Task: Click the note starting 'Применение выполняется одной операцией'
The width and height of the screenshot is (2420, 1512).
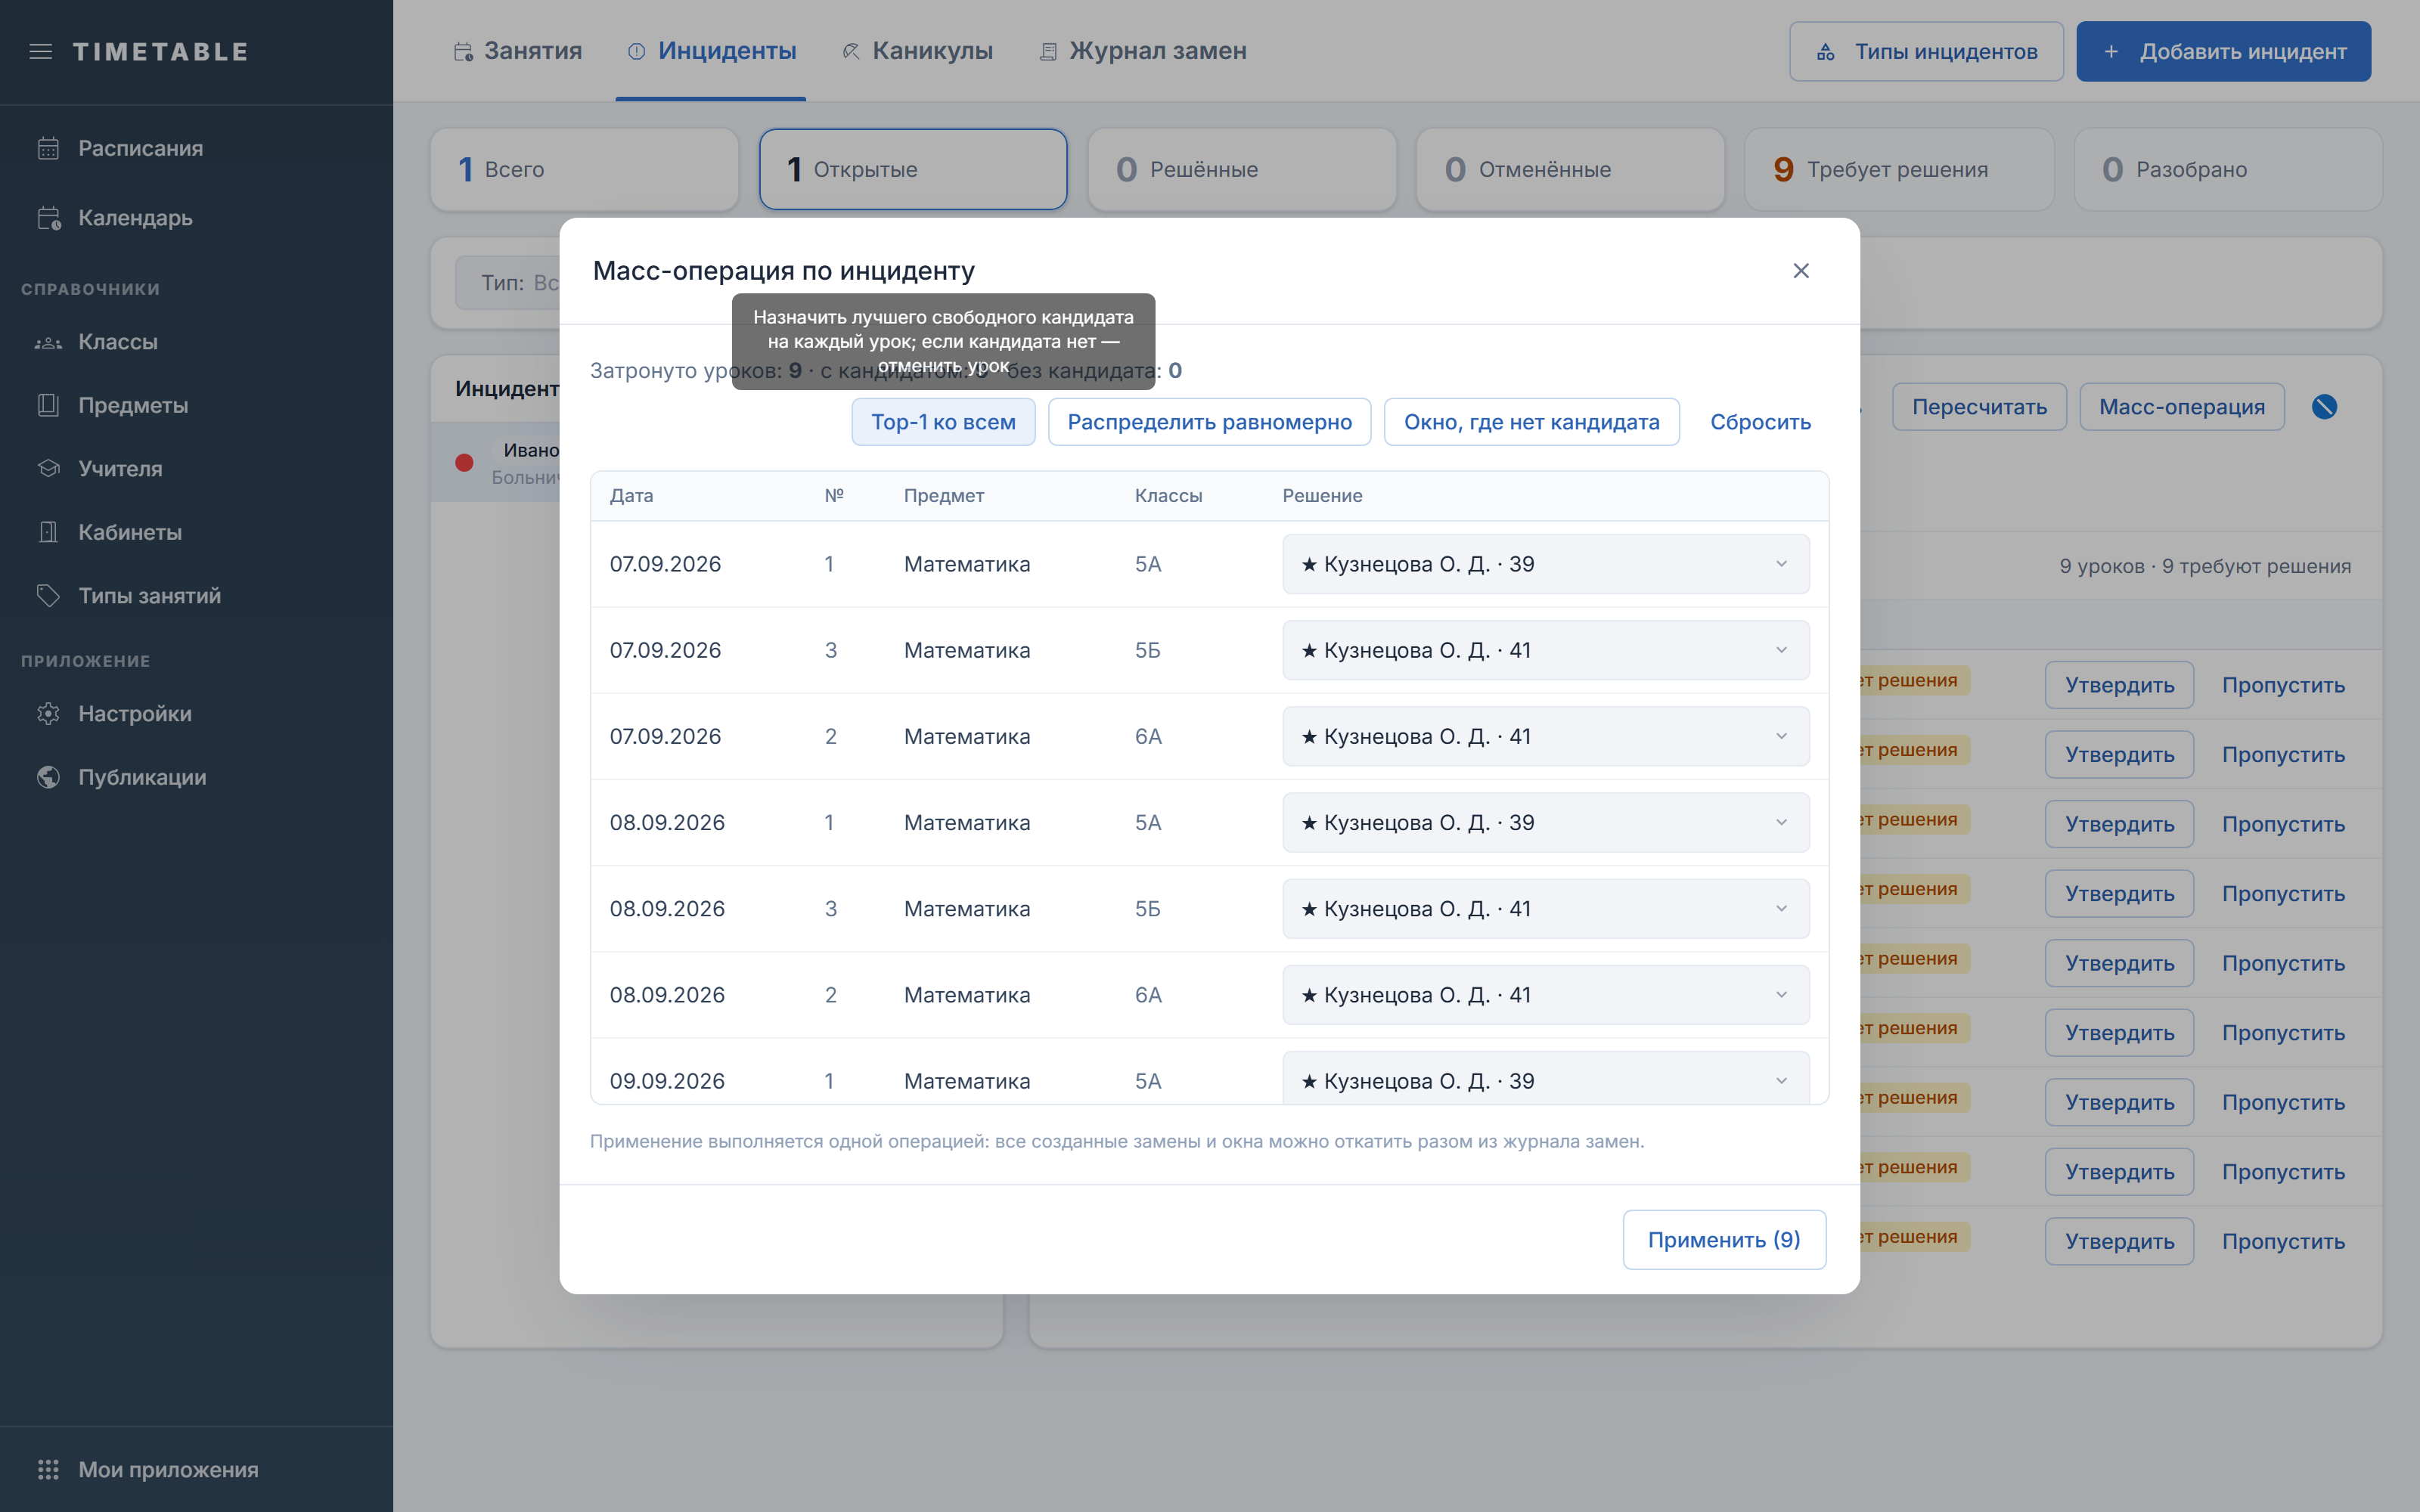Action: [1117, 1141]
